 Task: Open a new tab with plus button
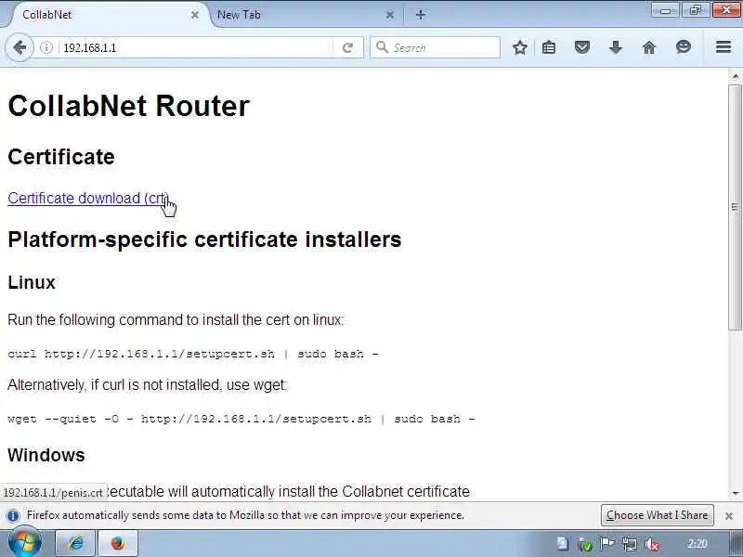coord(421,15)
